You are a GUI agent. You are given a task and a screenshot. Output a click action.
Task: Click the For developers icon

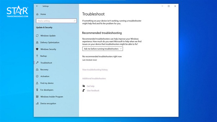(37, 90)
